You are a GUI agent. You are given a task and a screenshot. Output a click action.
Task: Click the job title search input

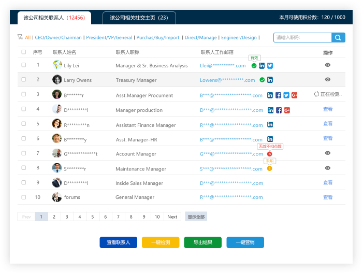[302, 38]
